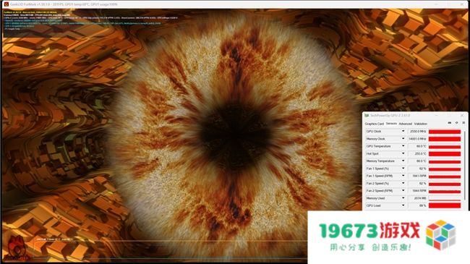Click the Memory Temperature value field
The image size is (470, 264).
click(417, 161)
